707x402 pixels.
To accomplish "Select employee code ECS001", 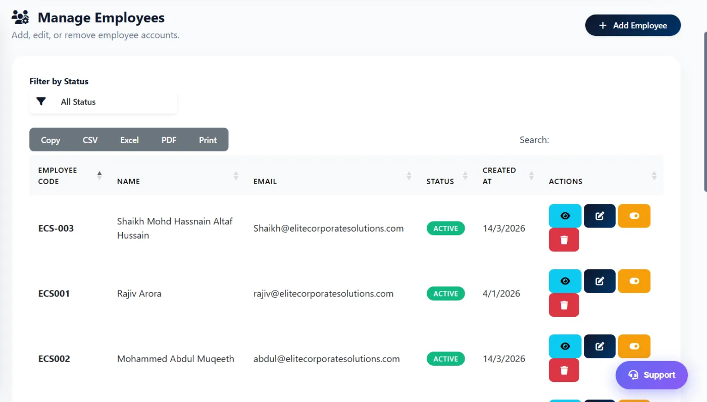I will 54,294.
